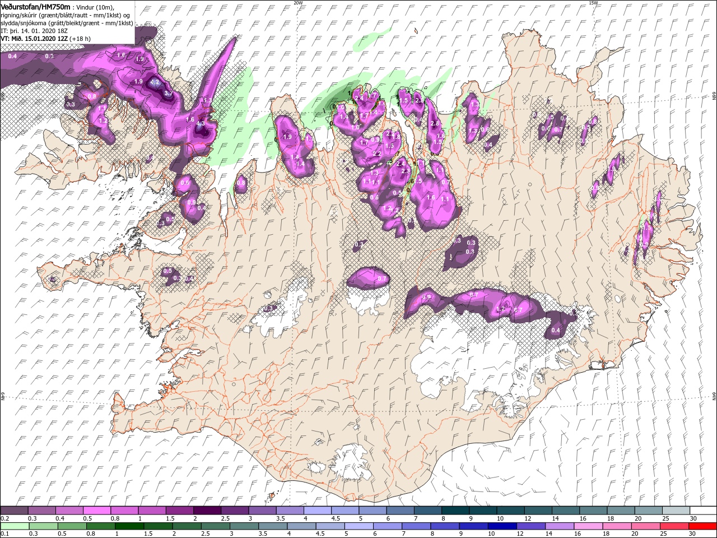Screen dimensions: 717x538
Task: Click the Veðurstofan/HM750m map title
Action: (35, 7)
